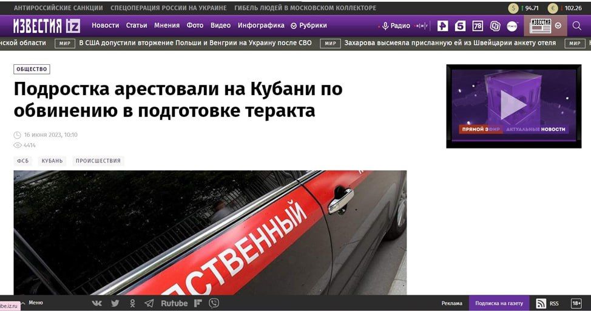The width and height of the screenshot is (591, 311).
Task: Share via Telegram paper-plane icon
Action: [149, 303]
